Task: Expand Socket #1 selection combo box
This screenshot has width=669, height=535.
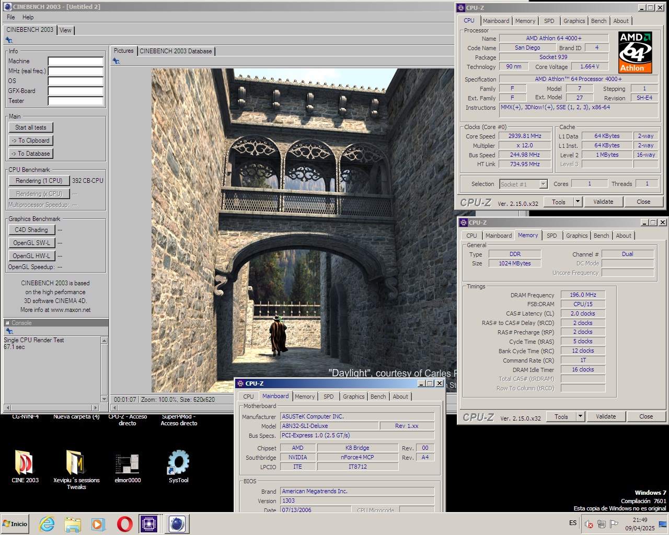Action: pyautogui.click(x=543, y=184)
